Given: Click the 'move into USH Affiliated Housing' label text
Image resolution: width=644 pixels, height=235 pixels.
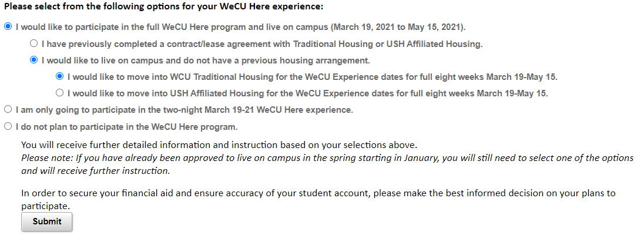Looking at the screenshot, I should [x=307, y=93].
